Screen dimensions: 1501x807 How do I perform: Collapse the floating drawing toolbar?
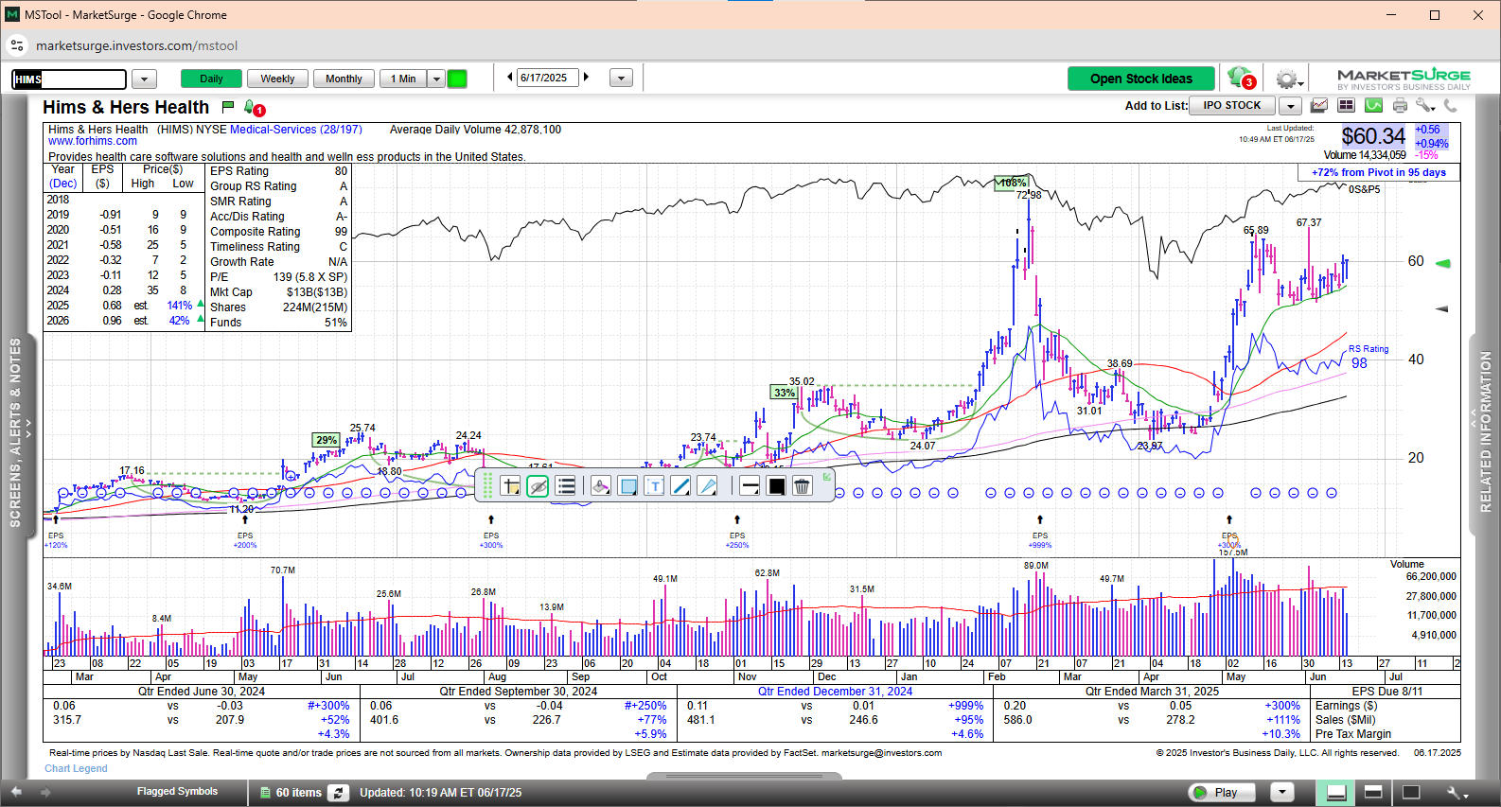coord(827,477)
